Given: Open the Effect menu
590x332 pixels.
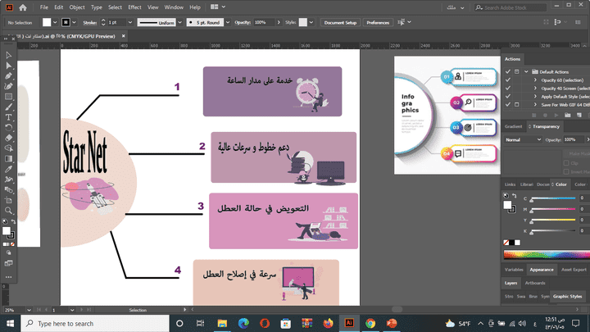Looking at the screenshot, I should [x=134, y=7].
